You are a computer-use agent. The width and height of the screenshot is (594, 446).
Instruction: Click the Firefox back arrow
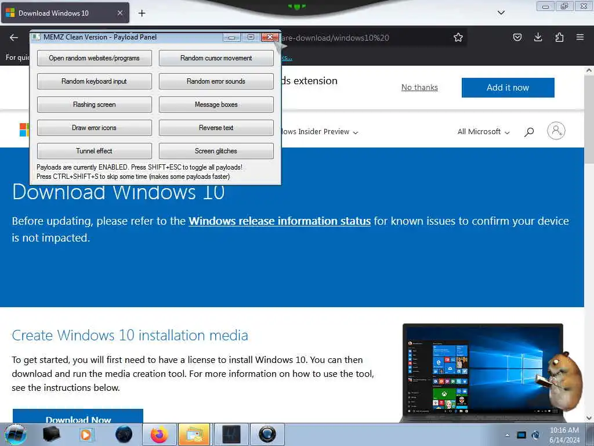(x=14, y=37)
